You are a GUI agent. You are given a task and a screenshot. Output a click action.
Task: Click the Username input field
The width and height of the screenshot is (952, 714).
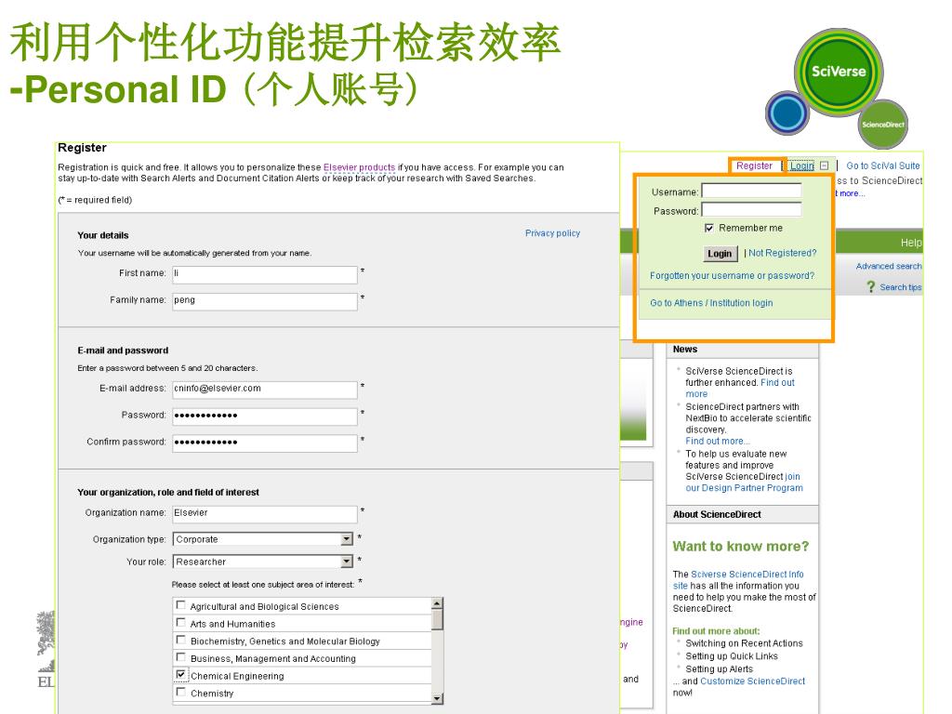coord(751,192)
